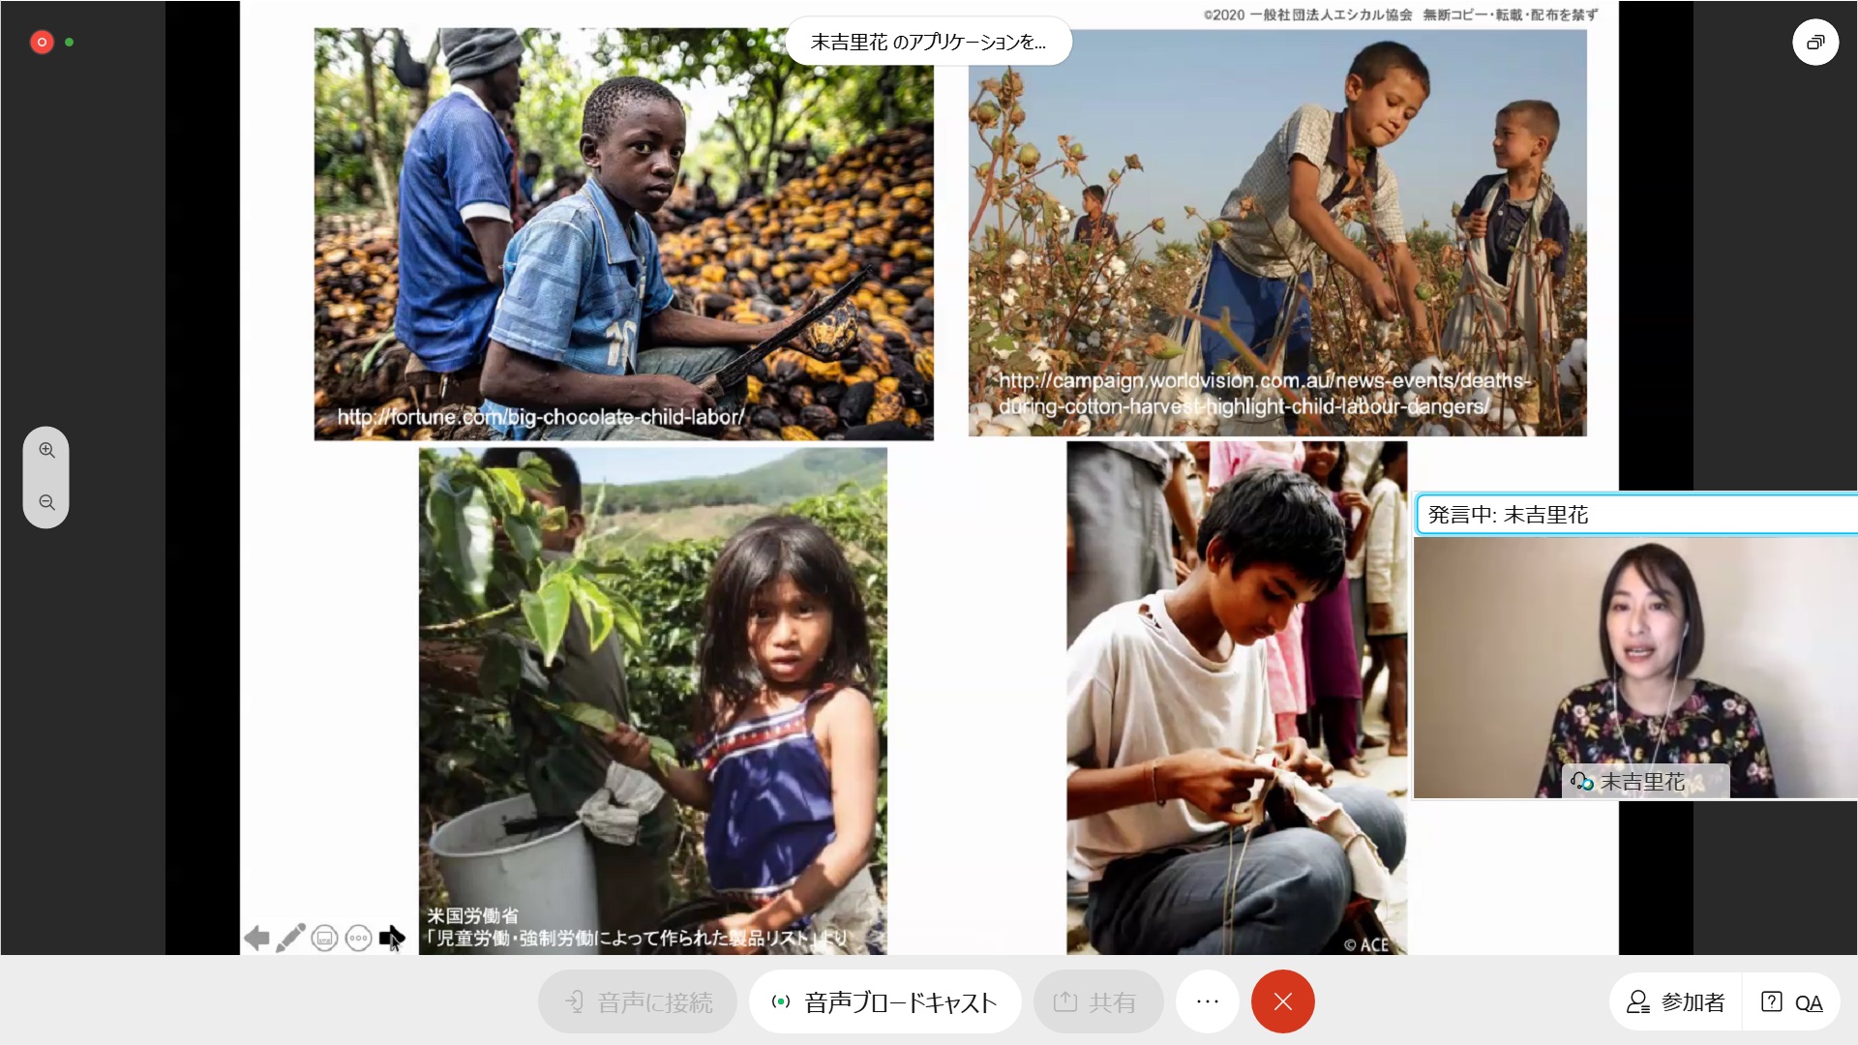Advance to the next slide with the right arrow
This screenshot has height=1045, width=1858.
[x=391, y=938]
